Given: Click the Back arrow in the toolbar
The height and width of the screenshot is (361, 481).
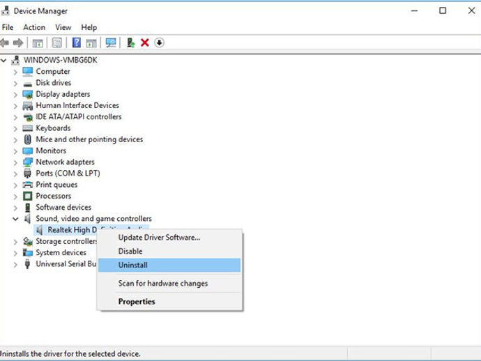Looking at the screenshot, I should tap(4, 43).
